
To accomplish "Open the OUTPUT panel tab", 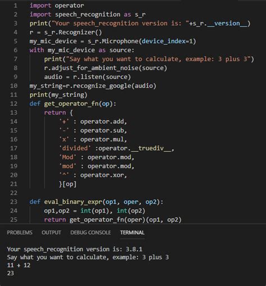I will pyautogui.click(x=51, y=232).
